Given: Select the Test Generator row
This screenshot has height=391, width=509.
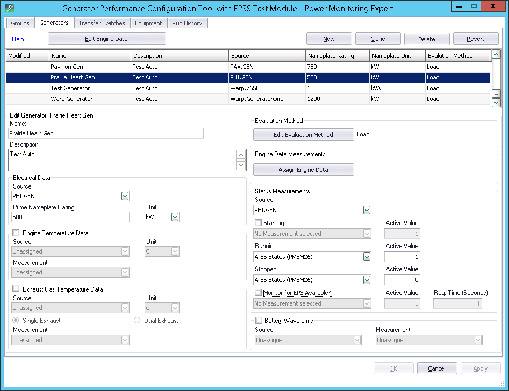Looking at the screenshot, I should click(x=248, y=88).
